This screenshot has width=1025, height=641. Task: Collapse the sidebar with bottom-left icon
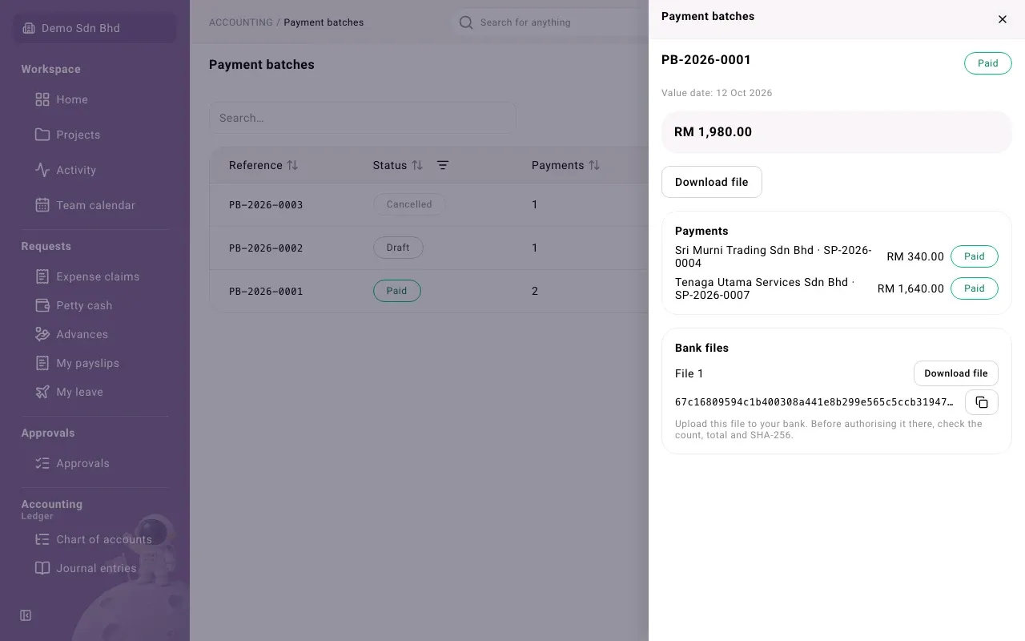(x=26, y=615)
